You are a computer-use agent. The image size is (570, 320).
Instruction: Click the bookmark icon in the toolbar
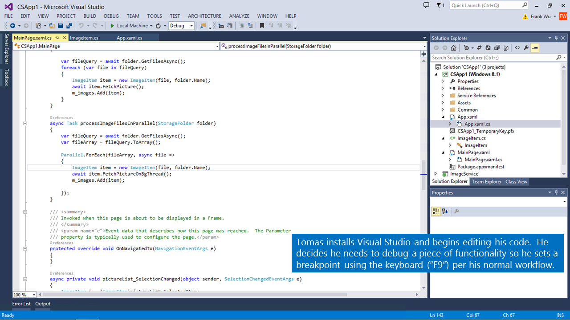click(262, 26)
